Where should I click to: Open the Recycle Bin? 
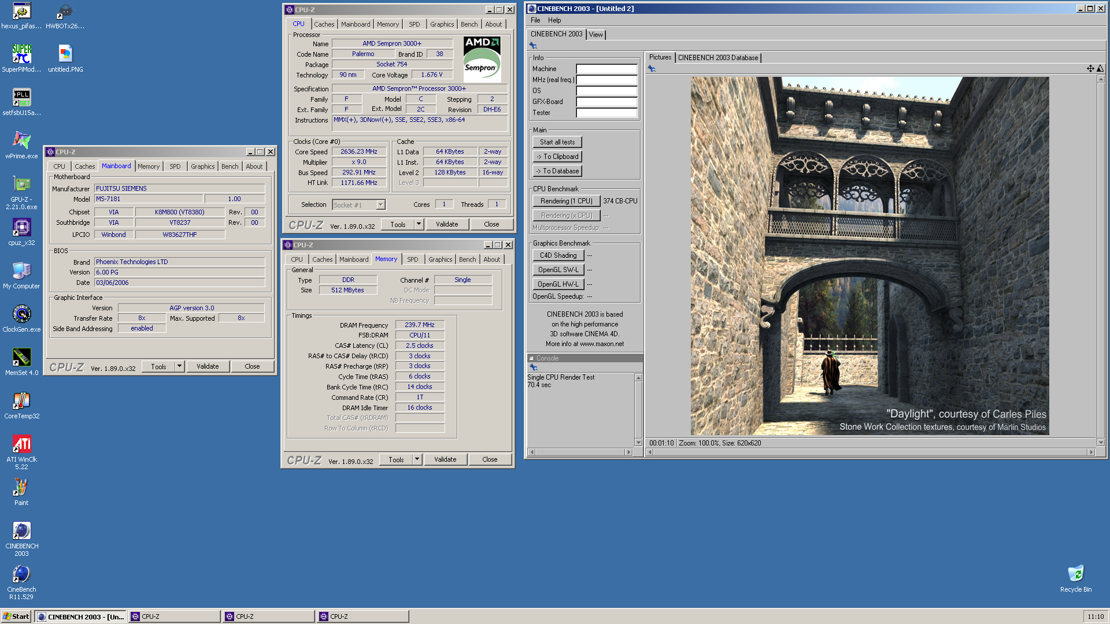coord(1075,579)
